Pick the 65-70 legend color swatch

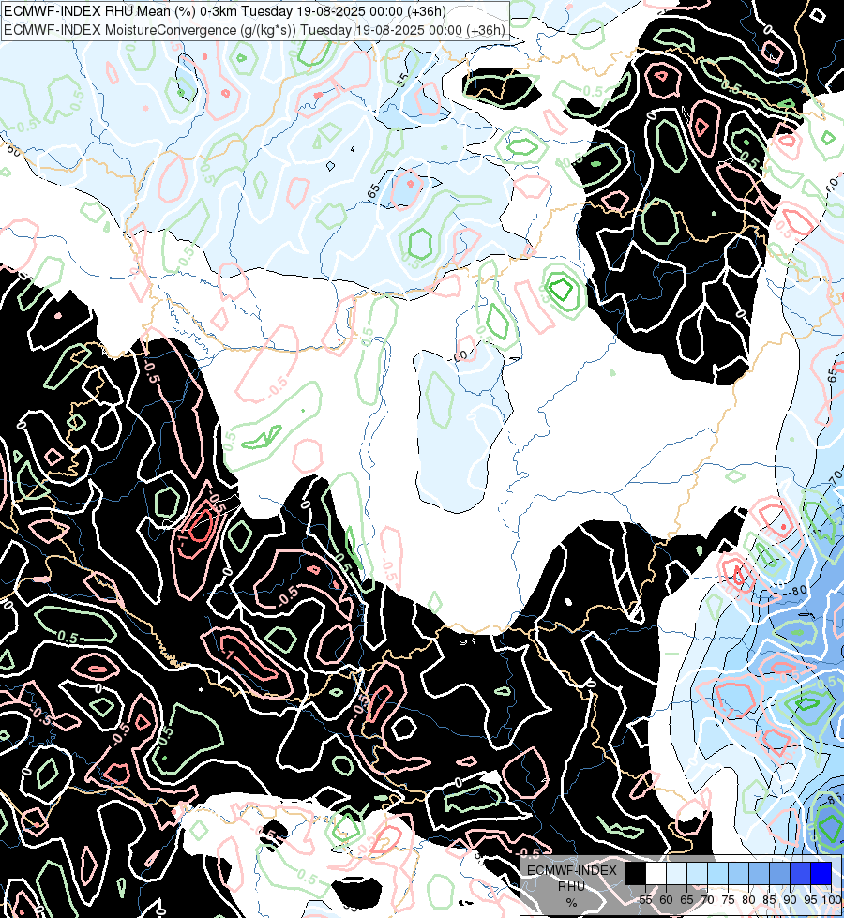697,873
